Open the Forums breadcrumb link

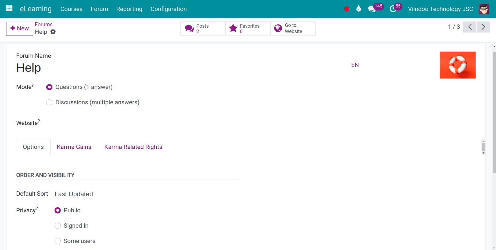(44, 24)
